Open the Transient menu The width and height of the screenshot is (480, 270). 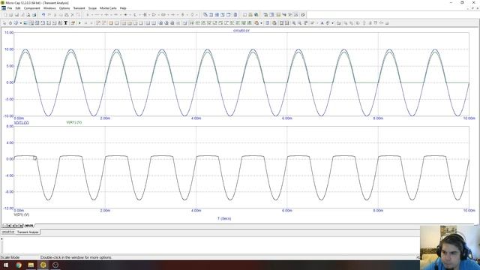click(79, 8)
